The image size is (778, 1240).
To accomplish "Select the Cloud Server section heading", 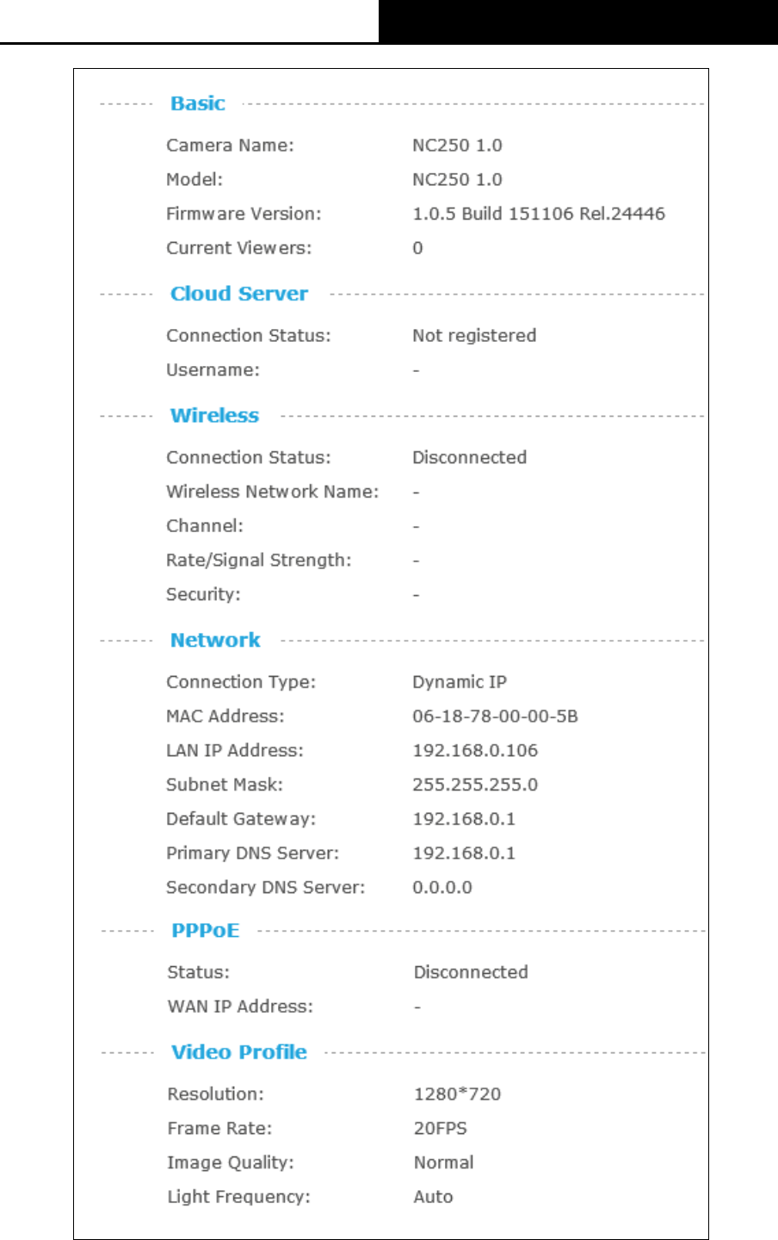I will 239,294.
